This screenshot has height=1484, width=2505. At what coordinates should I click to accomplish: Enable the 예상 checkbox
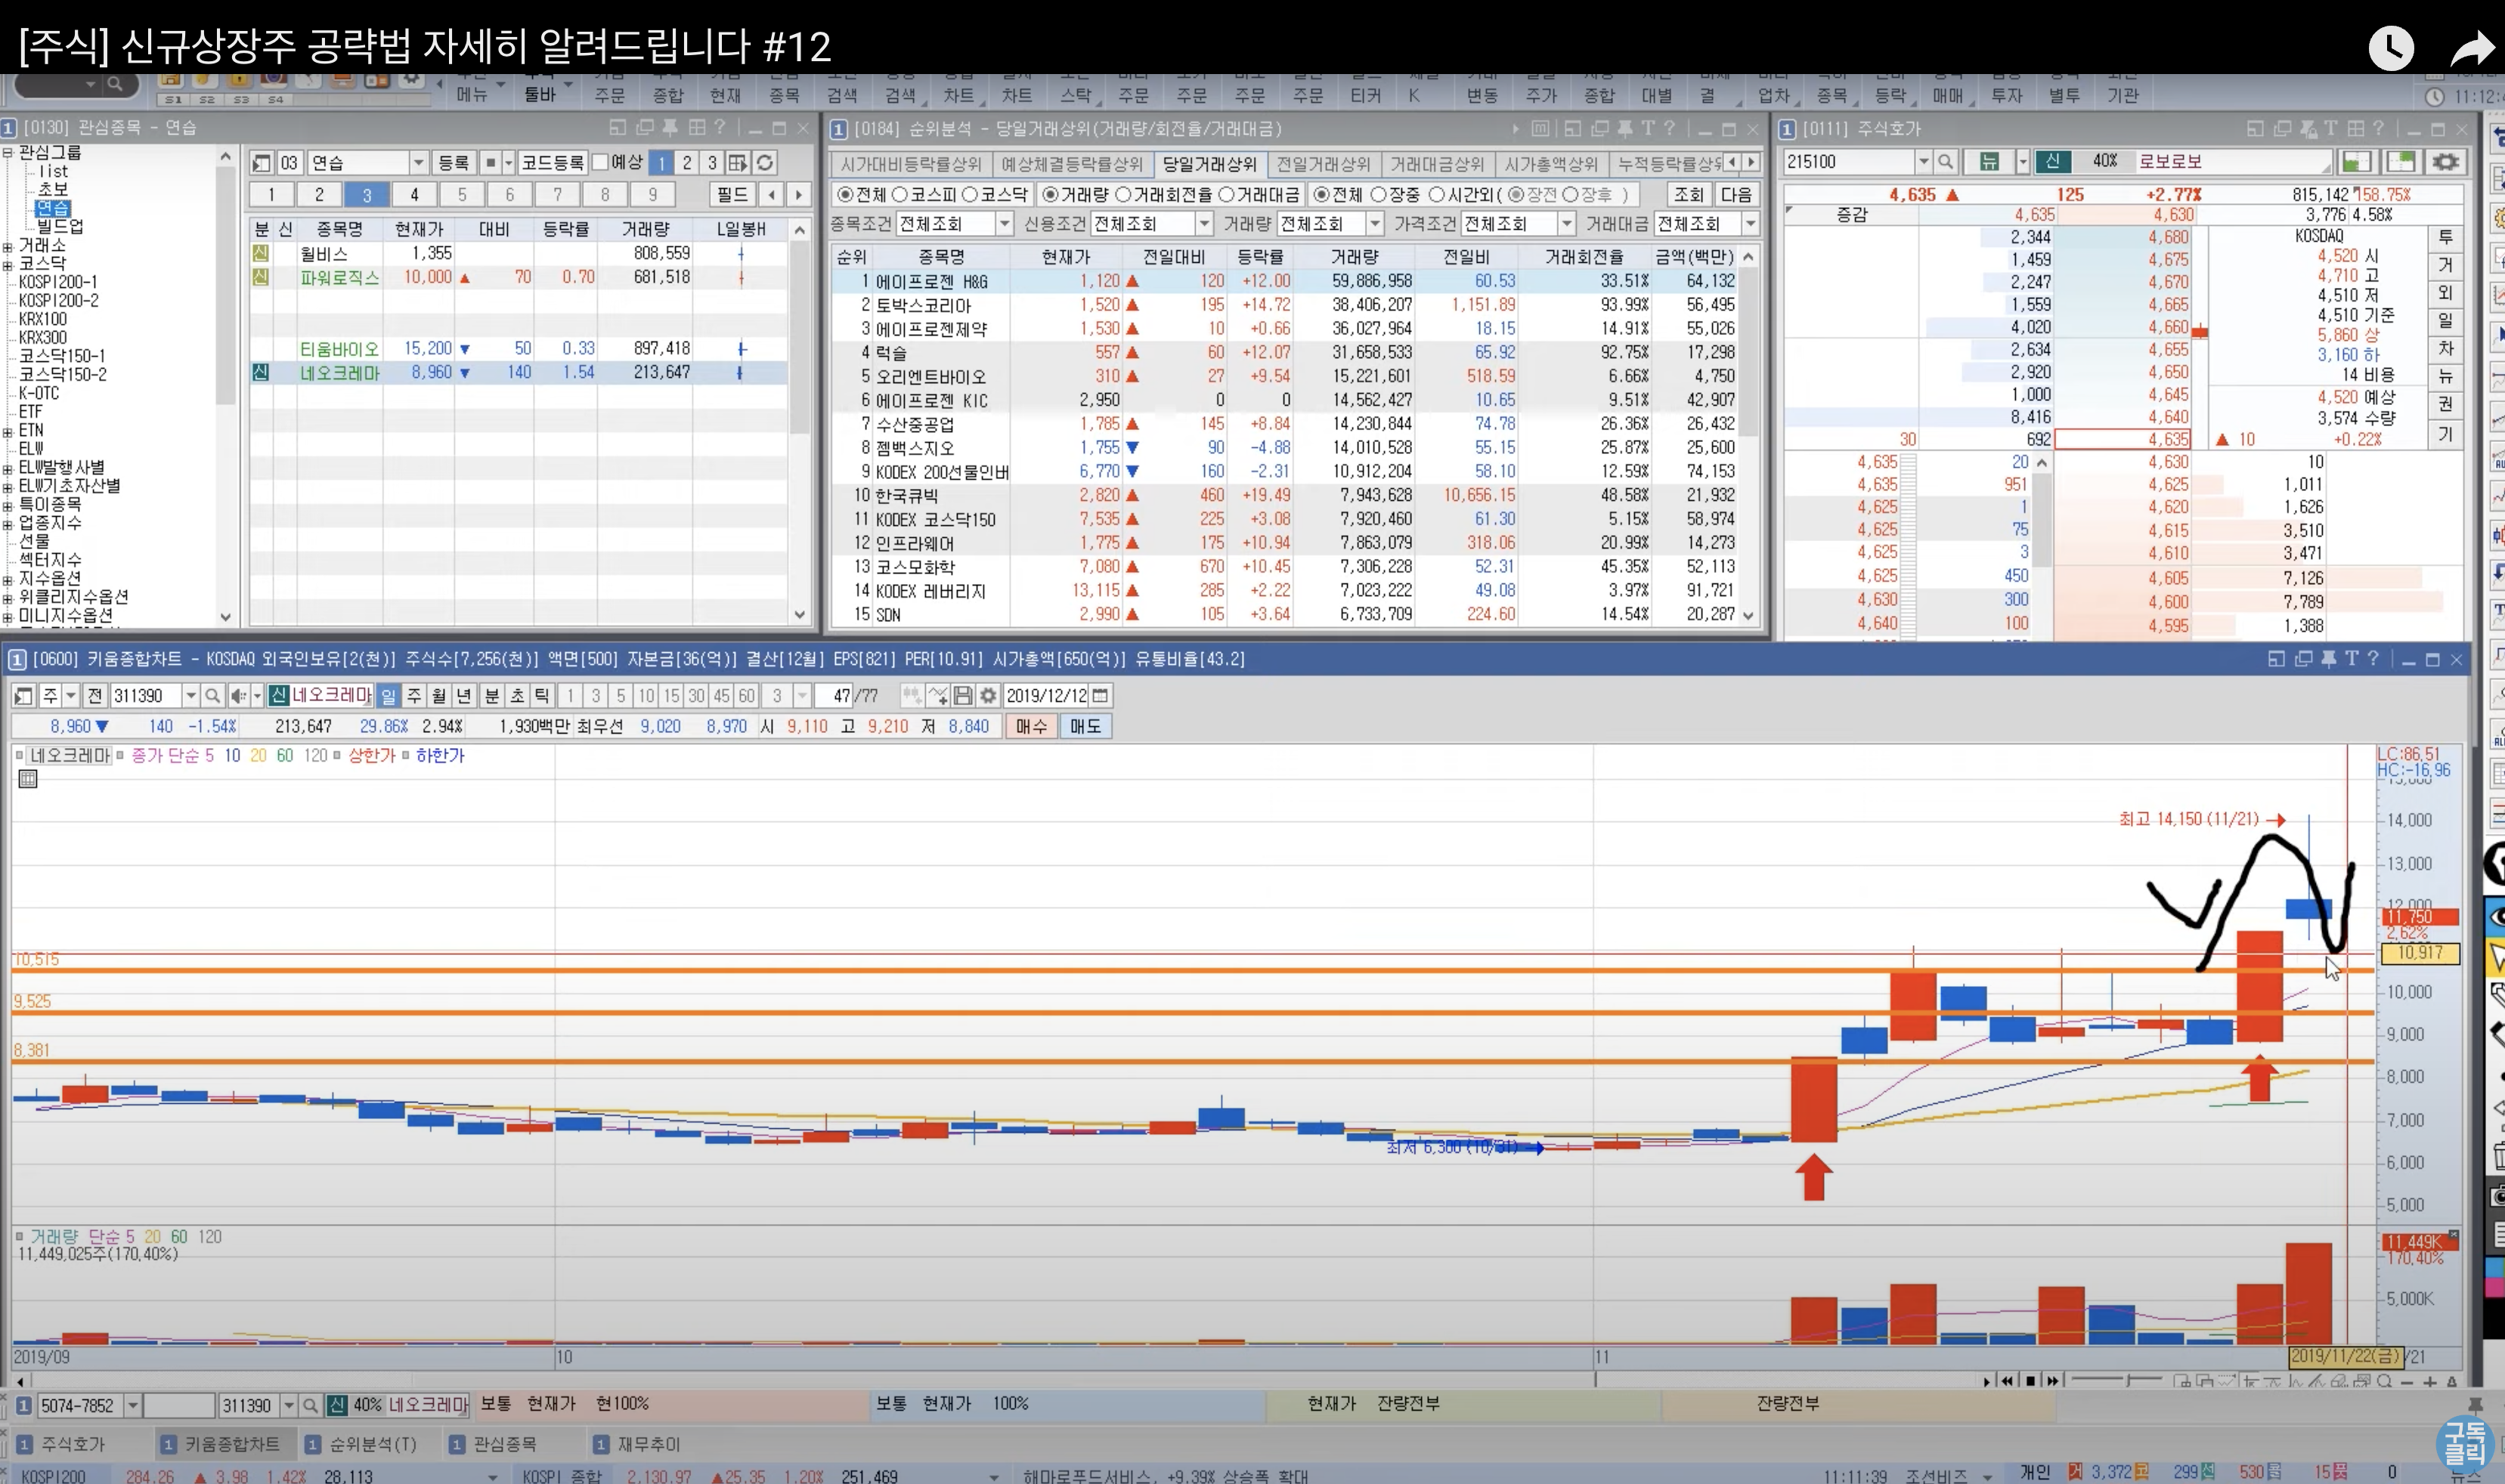point(600,162)
